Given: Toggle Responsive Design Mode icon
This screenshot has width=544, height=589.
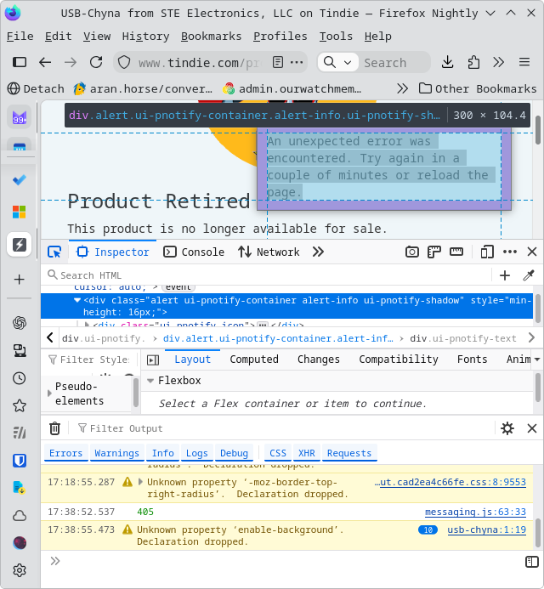Looking at the screenshot, I should pyautogui.click(x=487, y=252).
